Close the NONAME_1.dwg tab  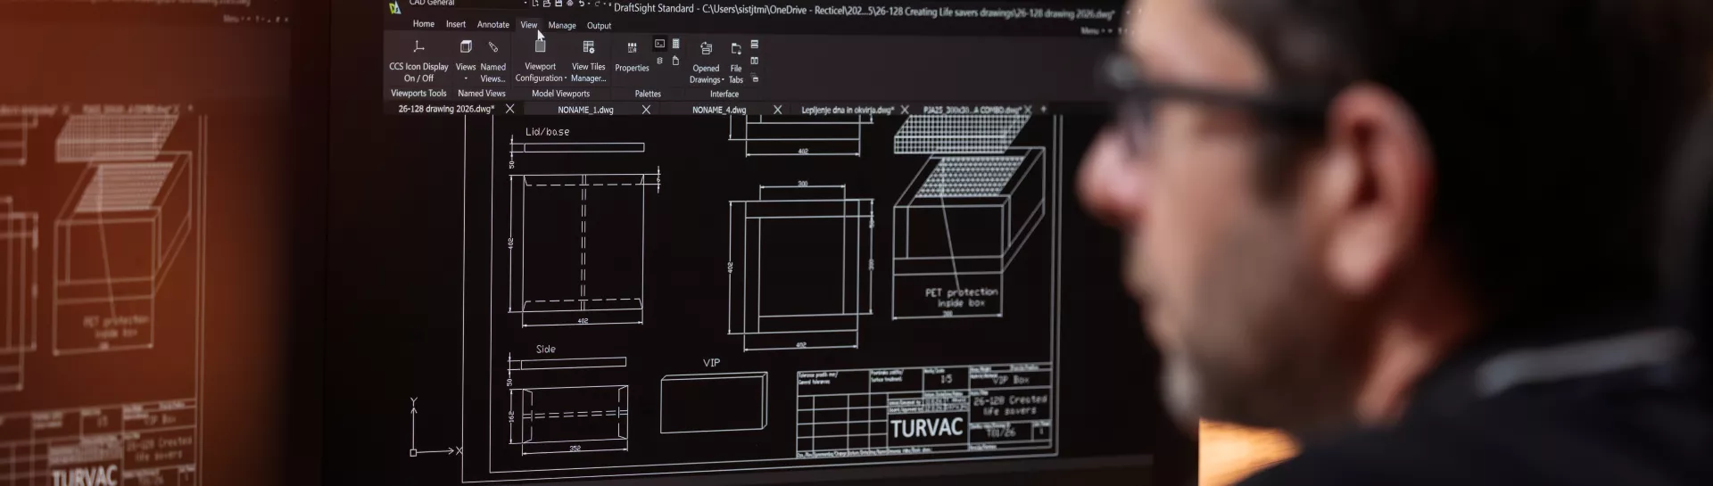click(646, 110)
